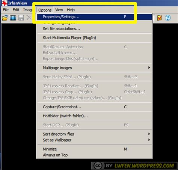Choose Minimize from Options menu

coord(95,149)
